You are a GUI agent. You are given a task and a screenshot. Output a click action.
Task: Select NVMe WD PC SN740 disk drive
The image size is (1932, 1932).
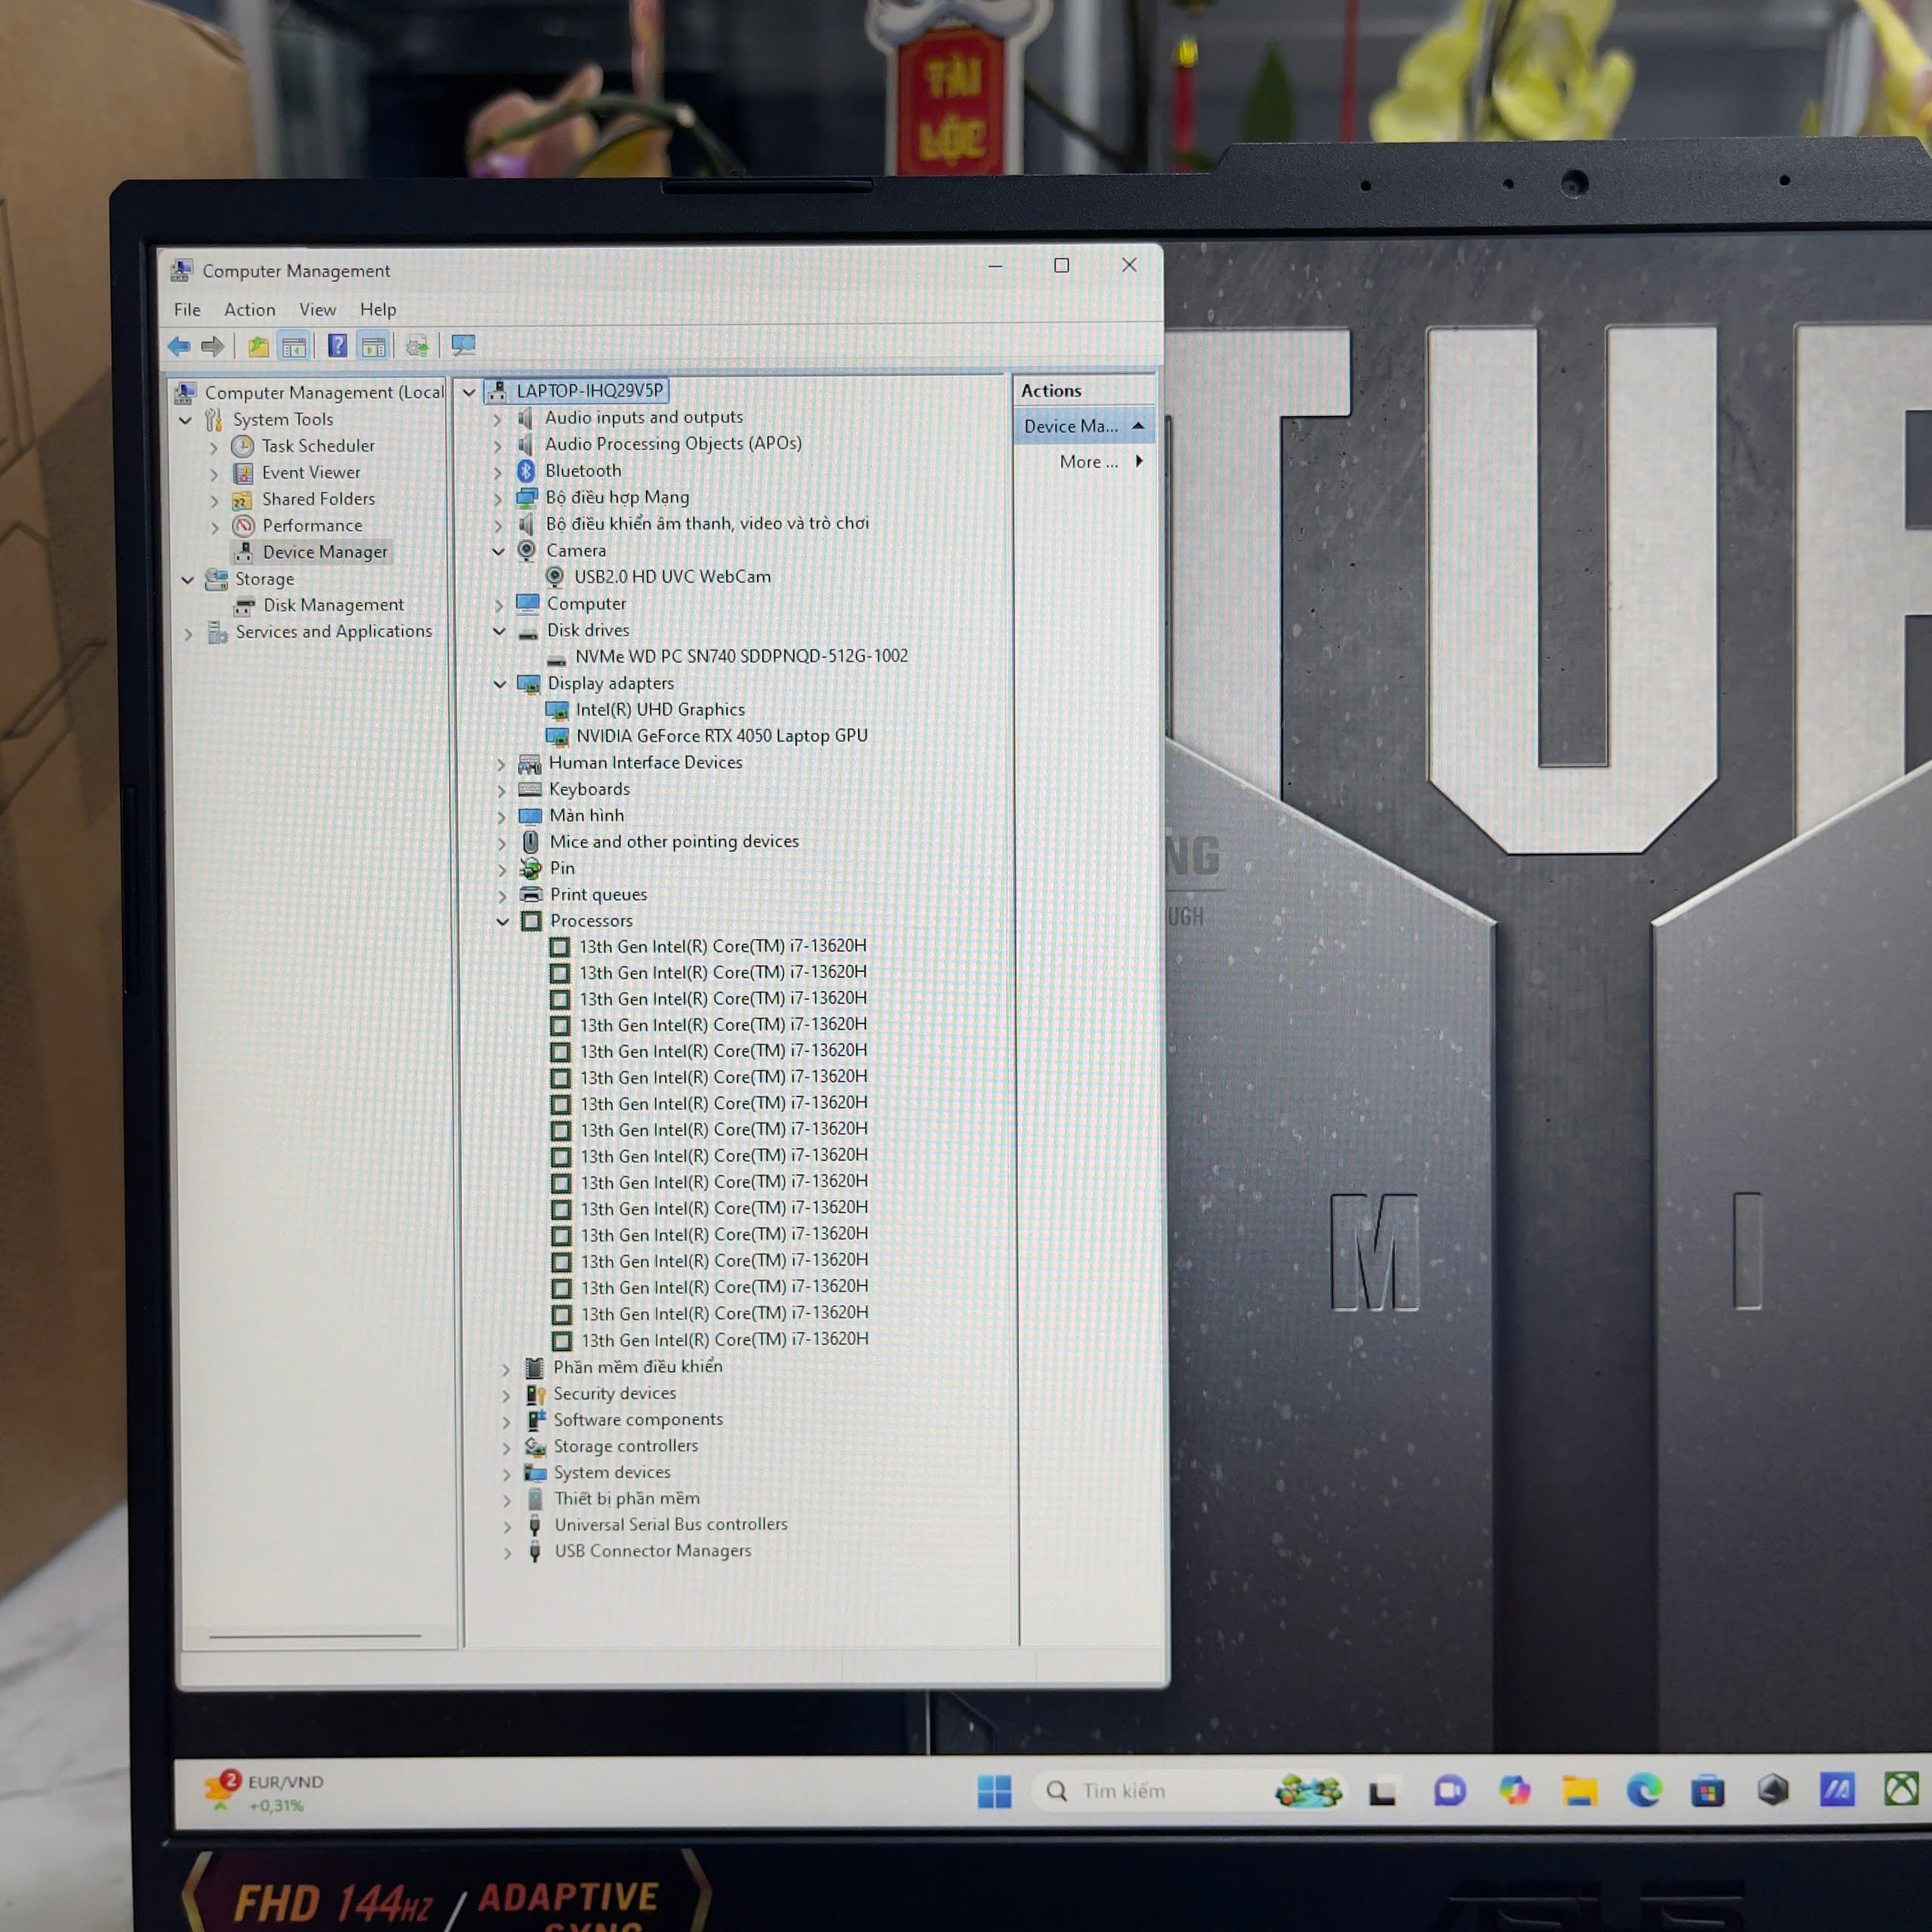[741, 656]
